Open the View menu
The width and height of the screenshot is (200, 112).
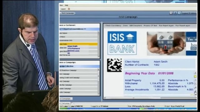click(x=61, y=5)
